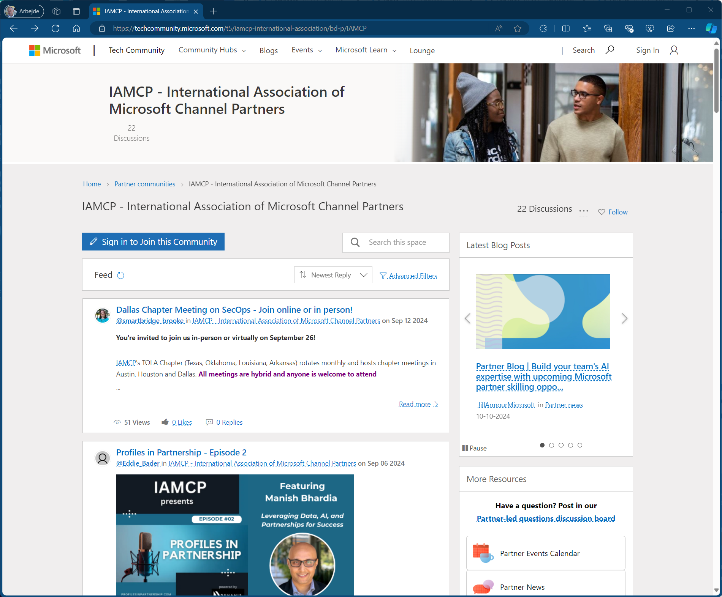This screenshot has width=722, height=597.
Task: Open the Collections icon
Action: pyautogui.click(x=608, y=28)
